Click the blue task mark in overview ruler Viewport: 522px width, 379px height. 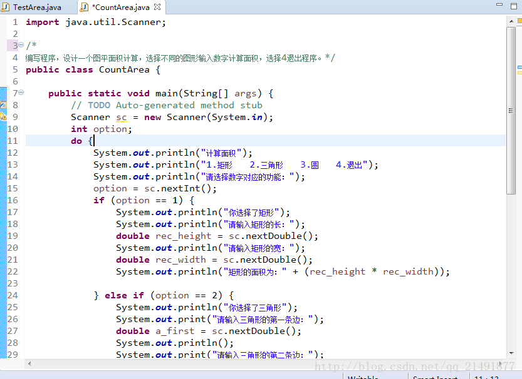coord(519,68)
